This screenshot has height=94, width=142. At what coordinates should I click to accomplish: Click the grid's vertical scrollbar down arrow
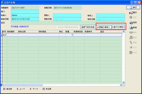pyautogui.click(x=124, y=82)
